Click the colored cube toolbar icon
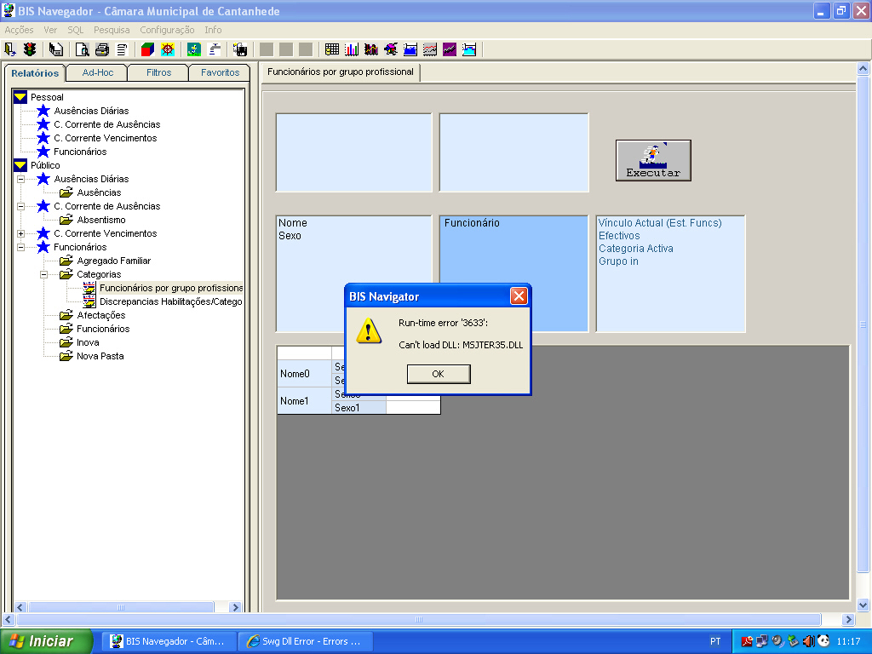The image size is (872, 654). (x=147, y=49)
